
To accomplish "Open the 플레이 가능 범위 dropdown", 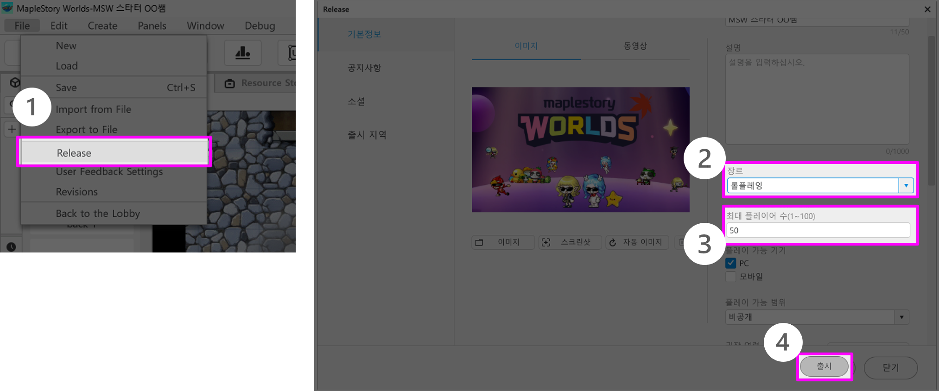I will 817,317.
